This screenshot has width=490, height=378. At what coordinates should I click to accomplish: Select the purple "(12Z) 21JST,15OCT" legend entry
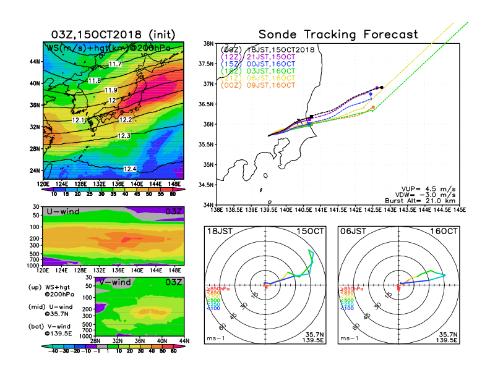click(x=258, y=57)
